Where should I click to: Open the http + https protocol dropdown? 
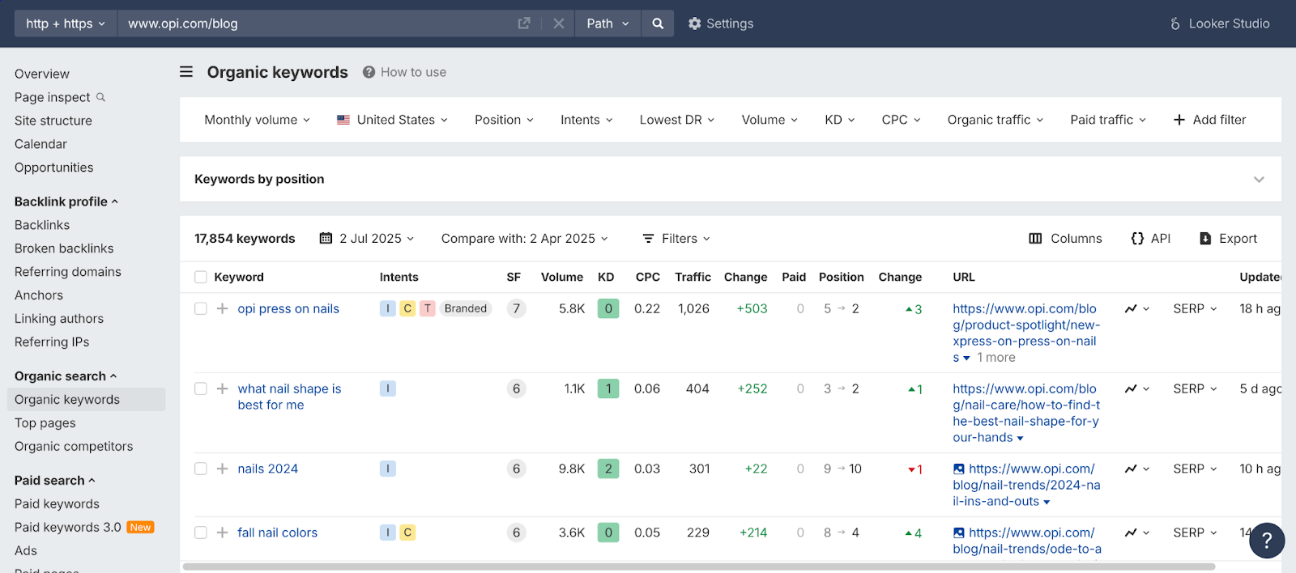click(66, 23)
